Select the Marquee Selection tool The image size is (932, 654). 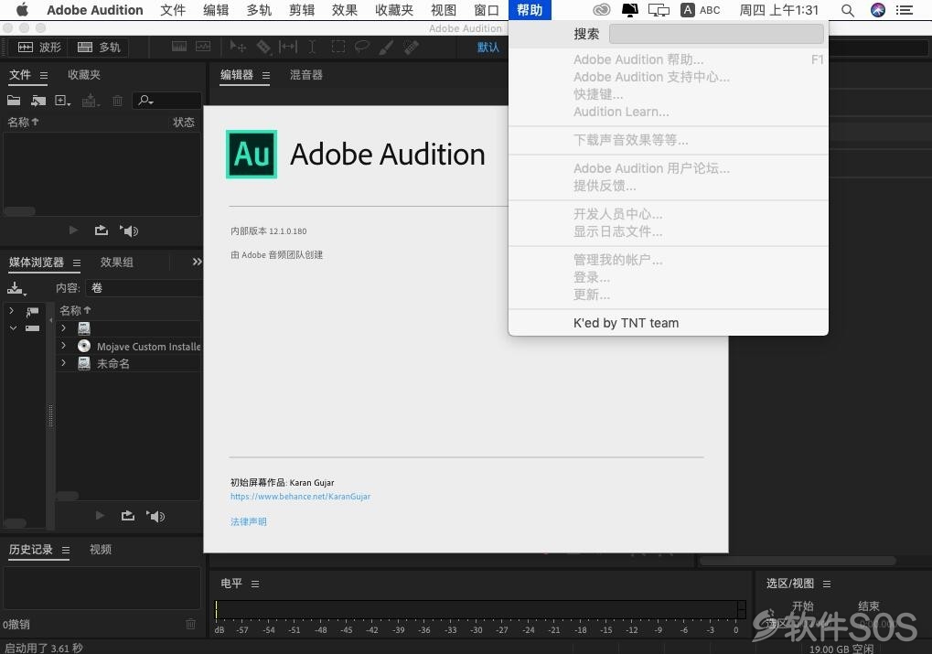tap(337, 47)
